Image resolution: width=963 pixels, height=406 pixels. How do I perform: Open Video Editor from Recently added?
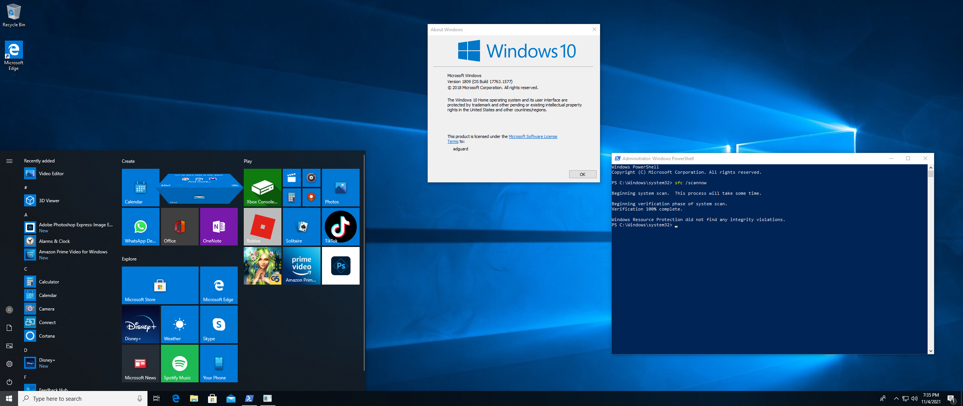coord(68,173)
